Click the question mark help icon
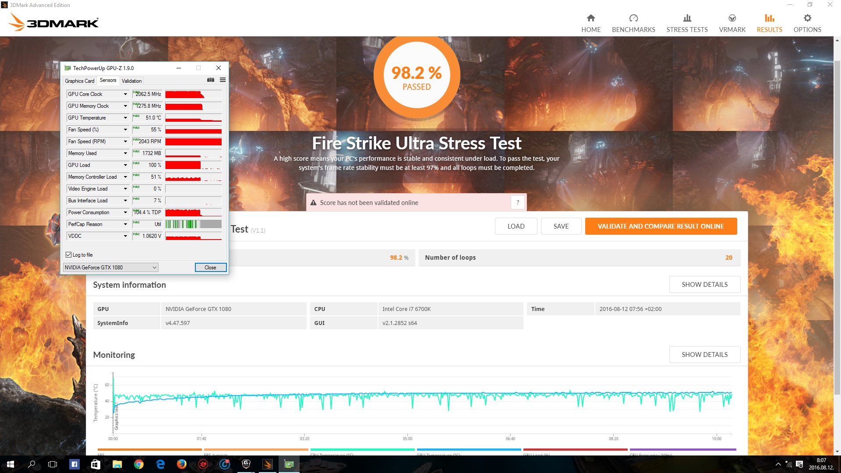This screenshot has width=841, height=473. pyautogui.click(x=518, y=202)
